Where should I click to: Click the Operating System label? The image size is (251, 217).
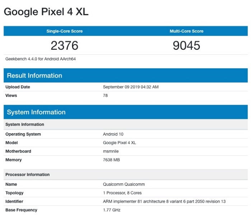(x=23, y=134)
